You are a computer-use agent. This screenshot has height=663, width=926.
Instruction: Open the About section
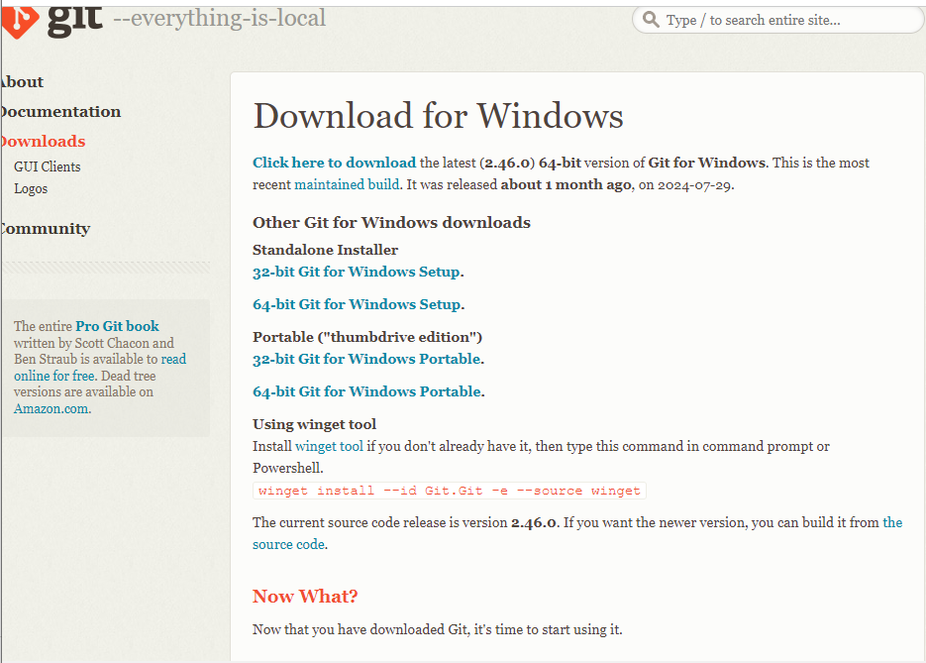(21, 81)
